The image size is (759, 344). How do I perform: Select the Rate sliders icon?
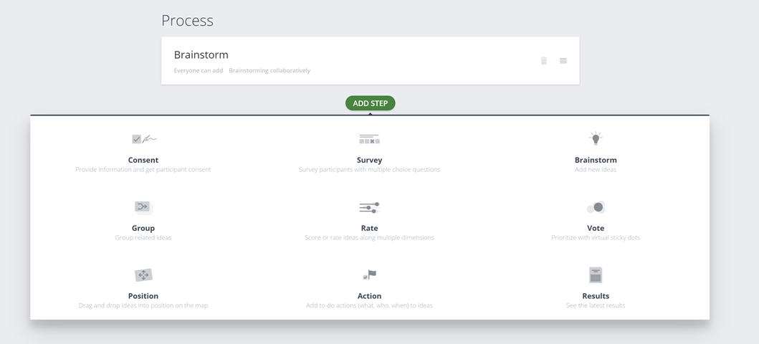coord(369,208)
